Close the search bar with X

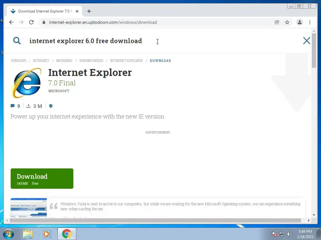[x=307, y=41]
